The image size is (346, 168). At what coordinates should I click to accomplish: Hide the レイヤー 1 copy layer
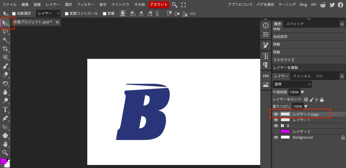[276, 114]
